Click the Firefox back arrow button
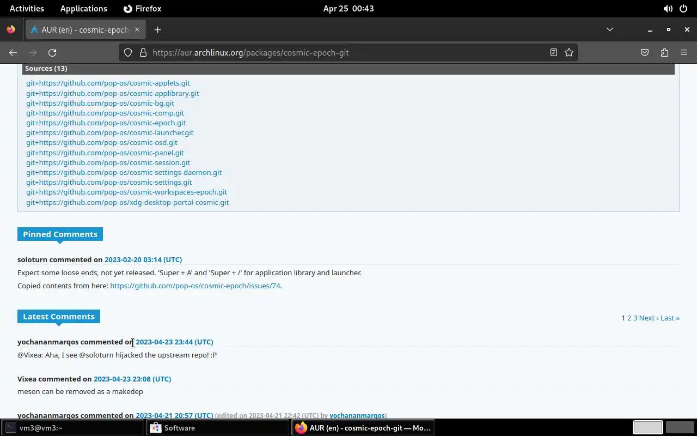The width and height of the screenshot is (697, 436). coord(13,52)
